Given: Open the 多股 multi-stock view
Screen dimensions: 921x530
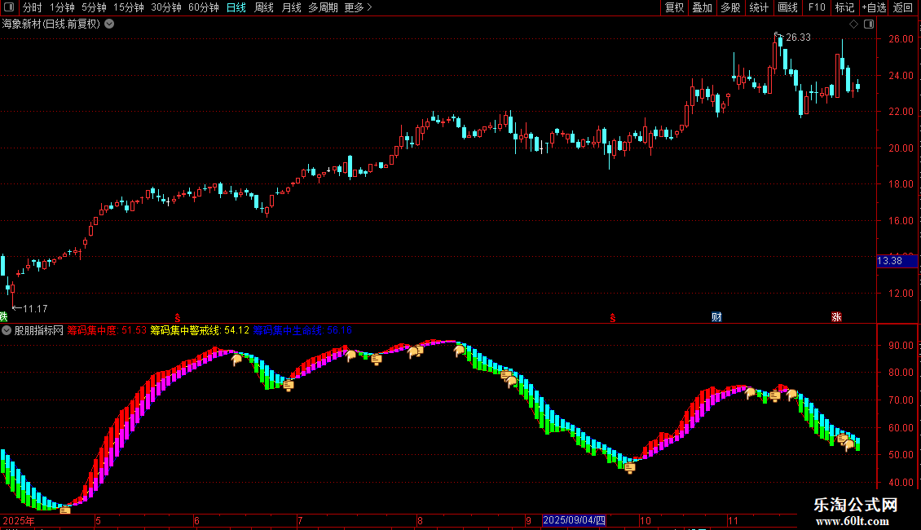Looking at the screenshot, I should 730,7.
